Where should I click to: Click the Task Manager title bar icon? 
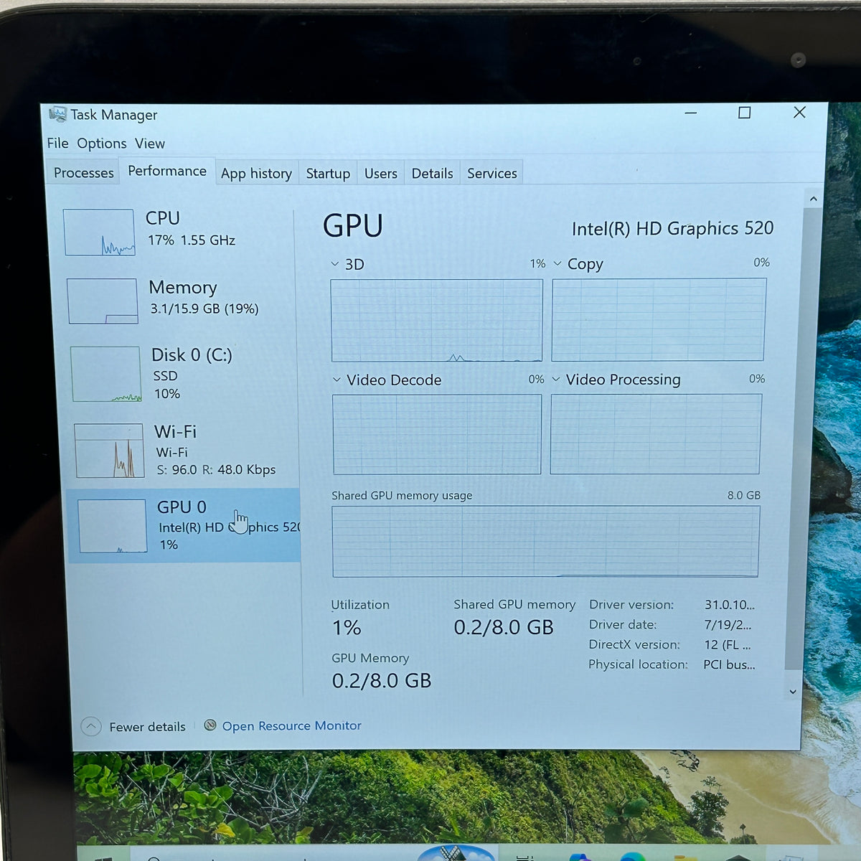[x=57, y=114]
